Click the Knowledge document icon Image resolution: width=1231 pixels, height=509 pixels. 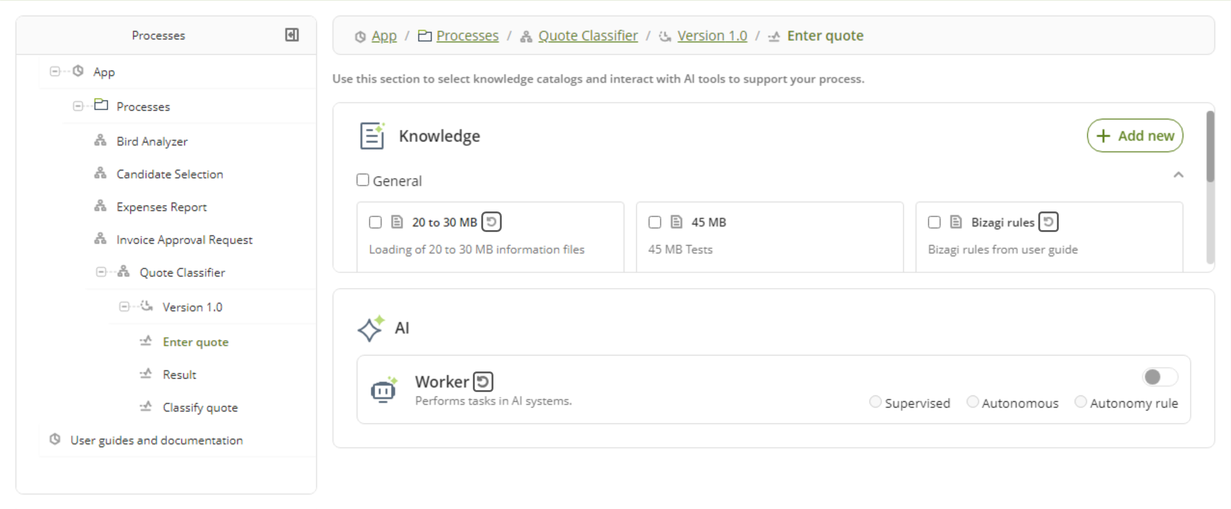(x=372, y=136)
